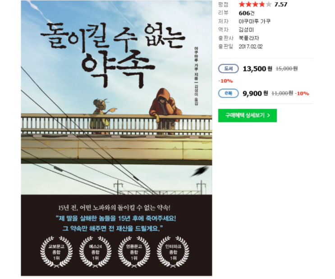Viewport: 335px width, 279px height.
Task: Click the star rating icons
Action: click(255, 4)
